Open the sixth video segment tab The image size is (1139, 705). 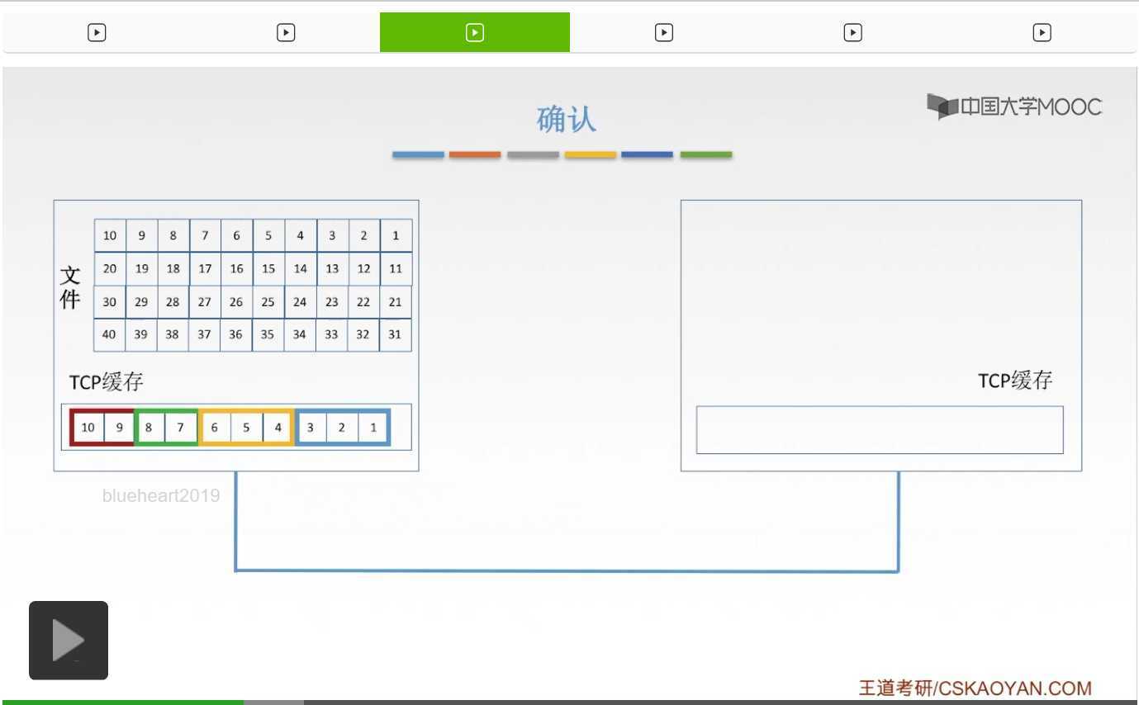1042,32
